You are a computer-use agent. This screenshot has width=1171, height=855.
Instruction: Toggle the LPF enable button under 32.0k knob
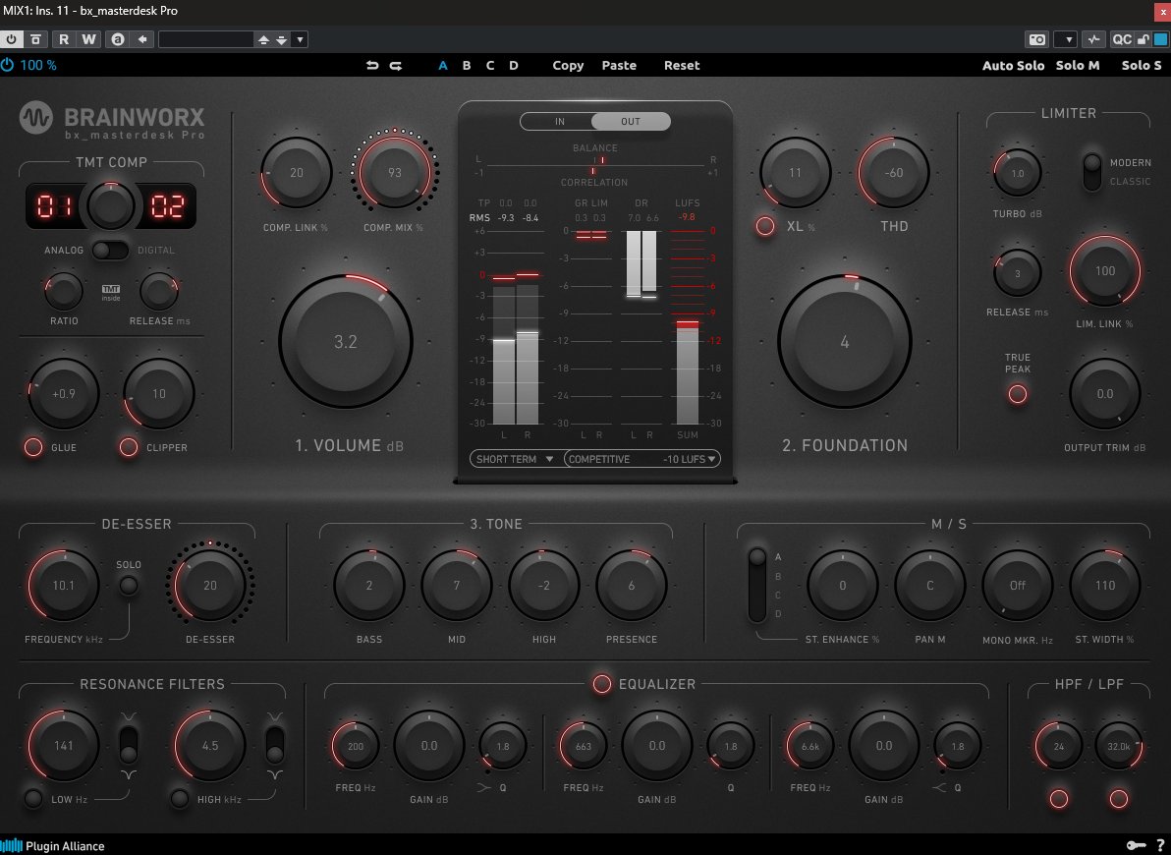(x=1118, y=799)
